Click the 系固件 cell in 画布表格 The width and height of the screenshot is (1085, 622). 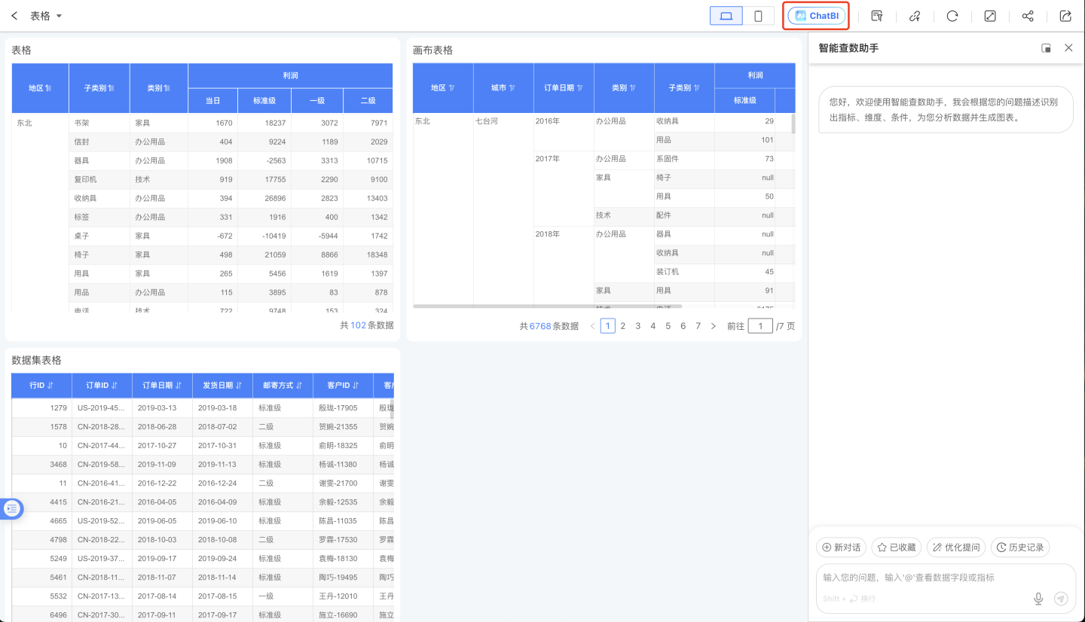coord(684,159)
